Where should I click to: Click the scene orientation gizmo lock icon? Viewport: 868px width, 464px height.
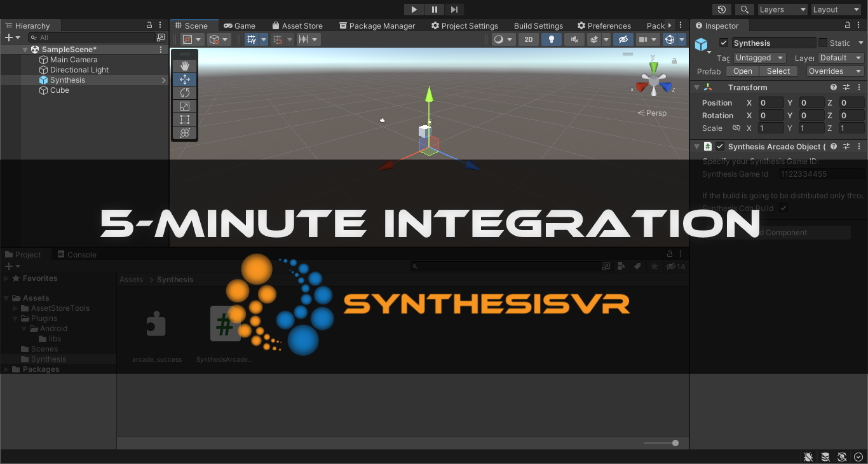click(x=674, y=61)
